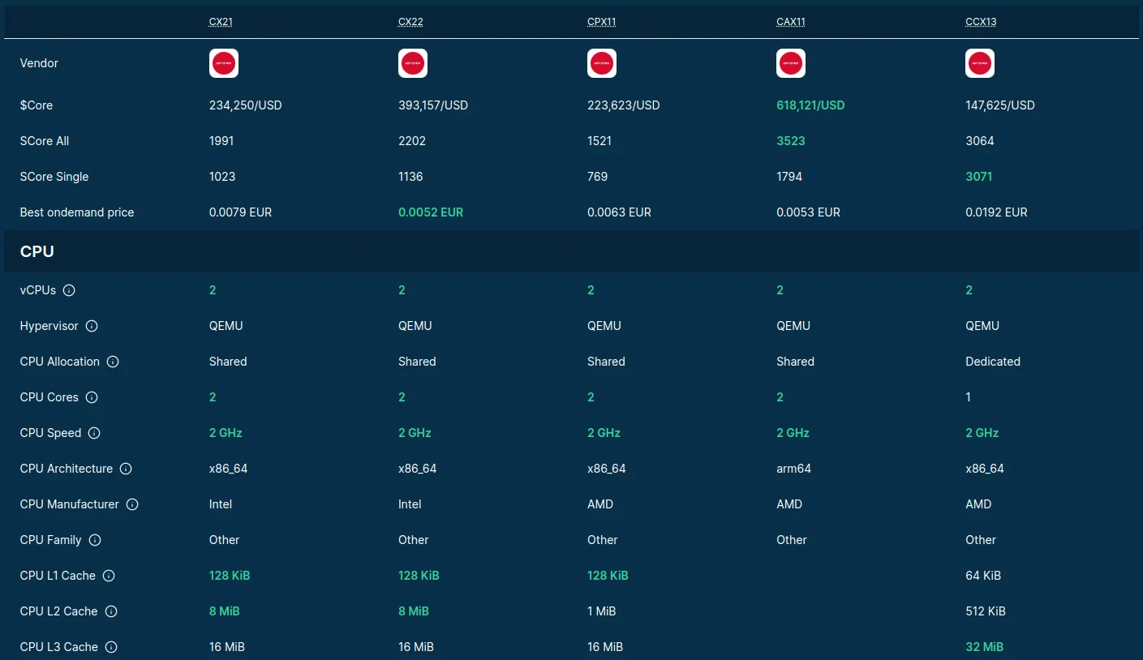1143x660 pixels.
Task: Click the $Core row label
Action: pos(37,105)
